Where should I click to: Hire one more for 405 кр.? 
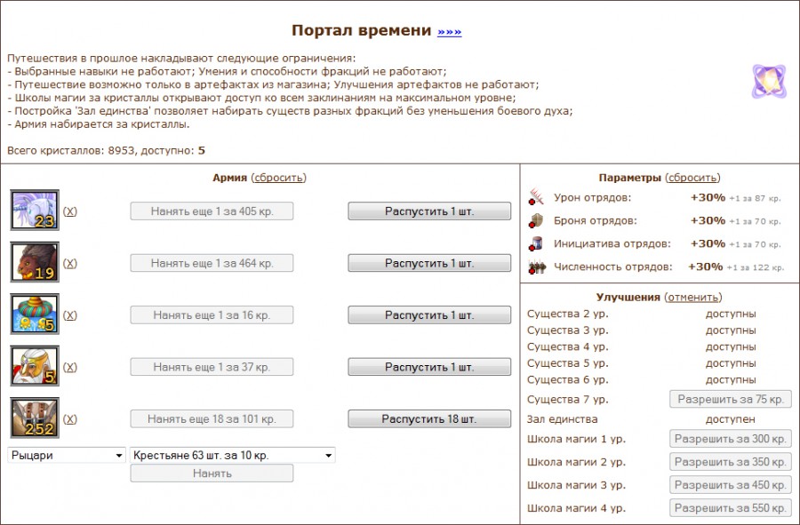(212, 211)
